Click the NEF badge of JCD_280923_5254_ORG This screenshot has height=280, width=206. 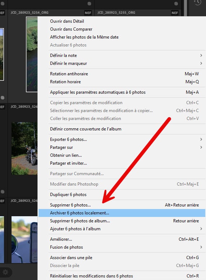[x=88, y=13]
